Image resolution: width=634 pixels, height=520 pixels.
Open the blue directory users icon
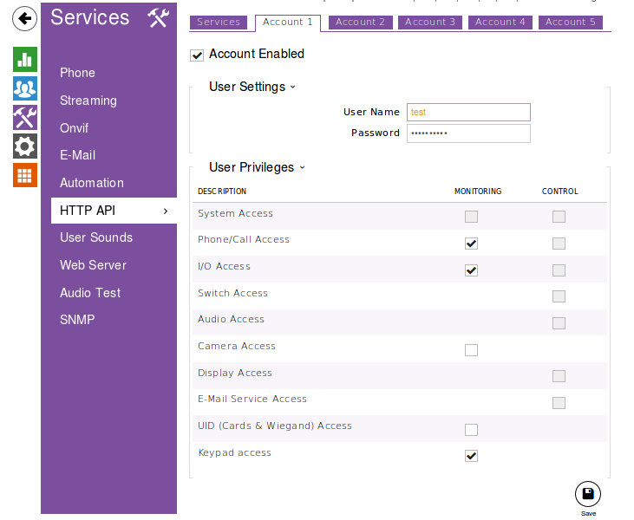pos(25,88)
